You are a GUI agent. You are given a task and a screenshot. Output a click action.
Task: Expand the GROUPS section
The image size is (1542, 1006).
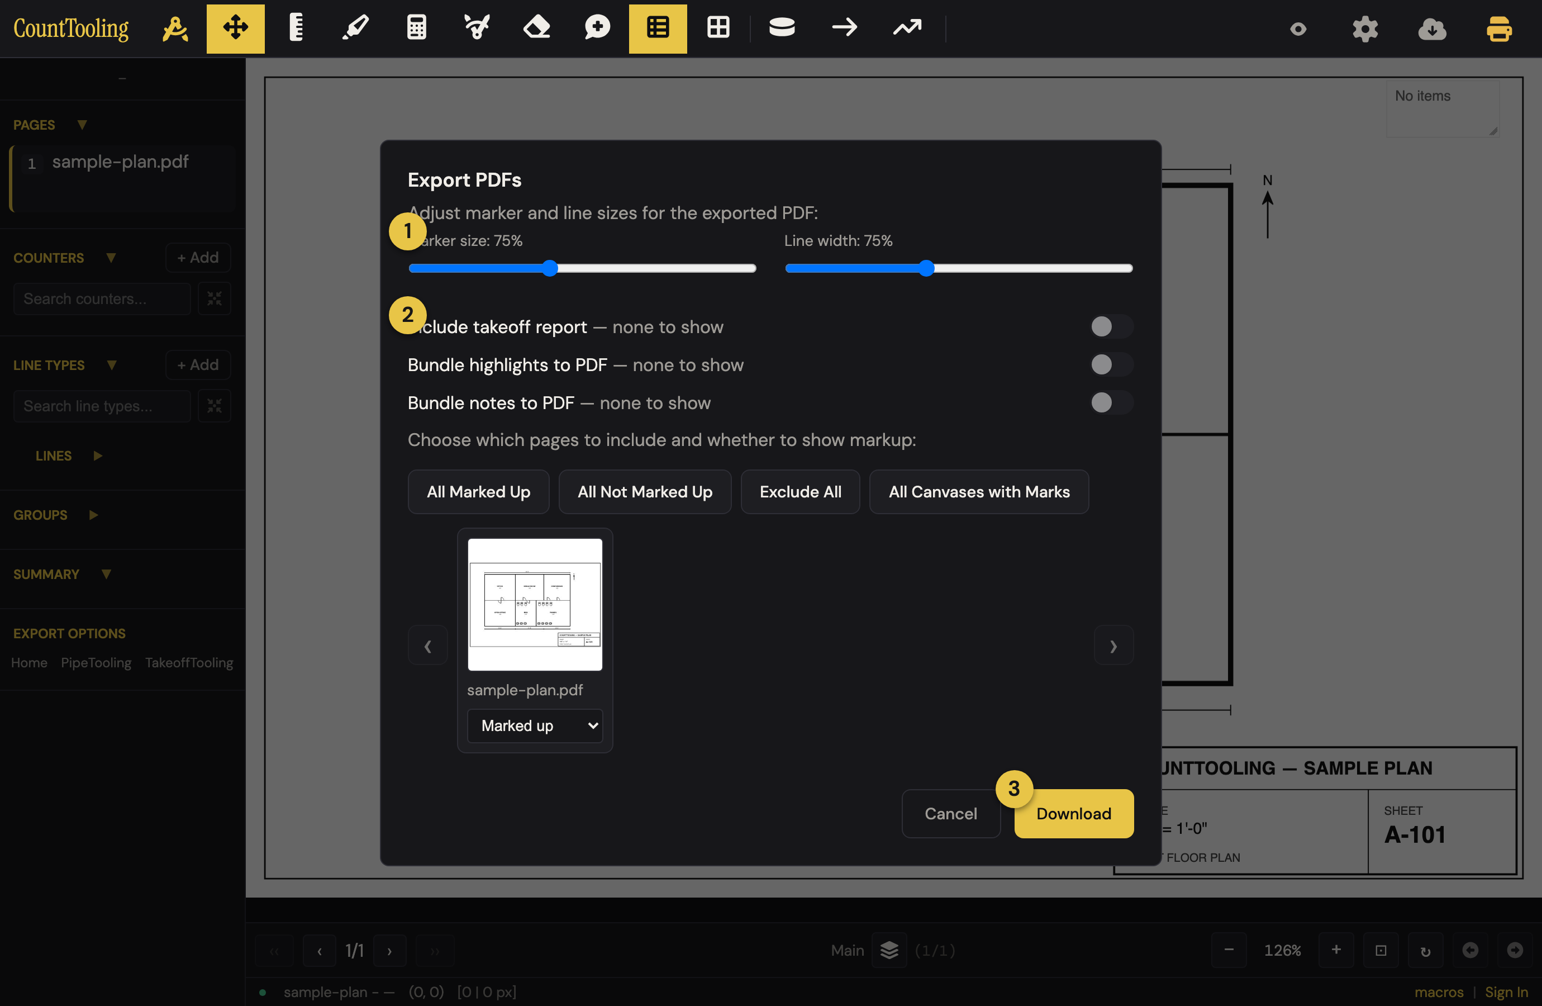(93, 515)
